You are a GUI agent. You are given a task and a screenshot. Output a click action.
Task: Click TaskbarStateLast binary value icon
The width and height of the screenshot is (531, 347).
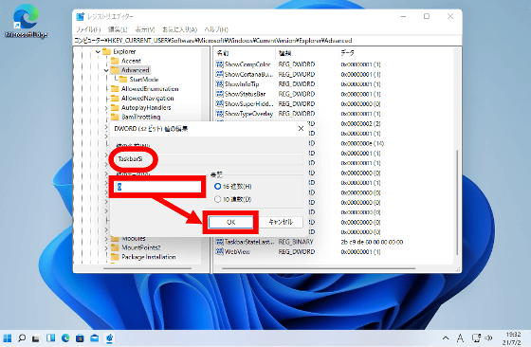219,242
